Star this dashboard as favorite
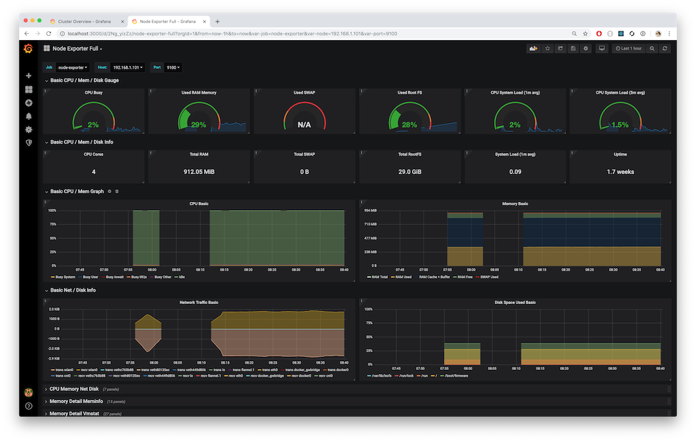The width and height of the screenshot is (696, 442). coord(547,48)
